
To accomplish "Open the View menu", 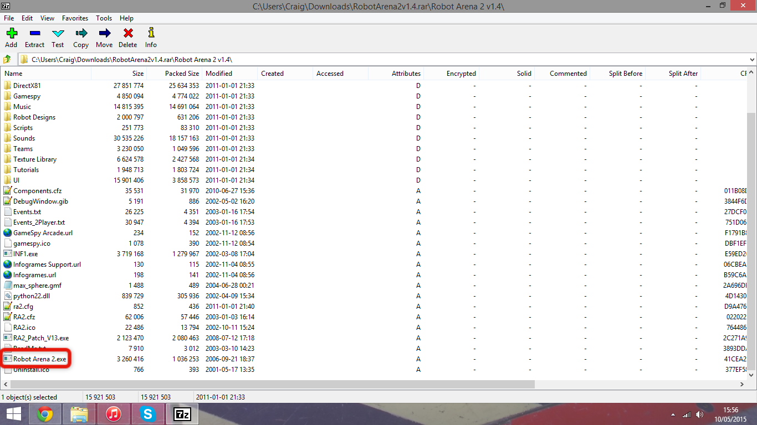I will coord(47,18).
